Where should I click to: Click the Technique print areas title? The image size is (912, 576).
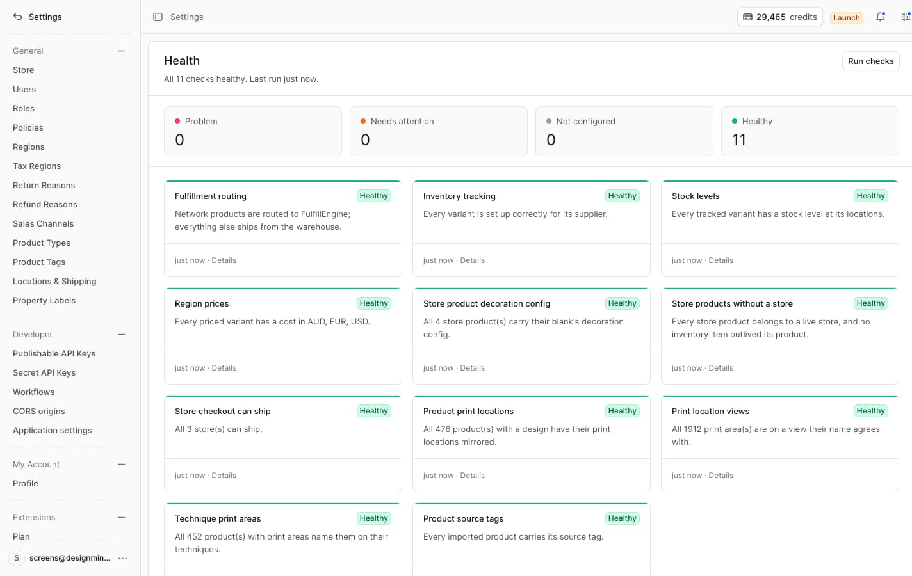coord(218,519)
